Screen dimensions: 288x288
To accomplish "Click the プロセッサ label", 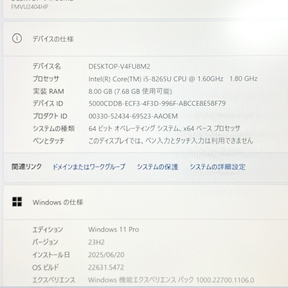I will pos(46,79).
